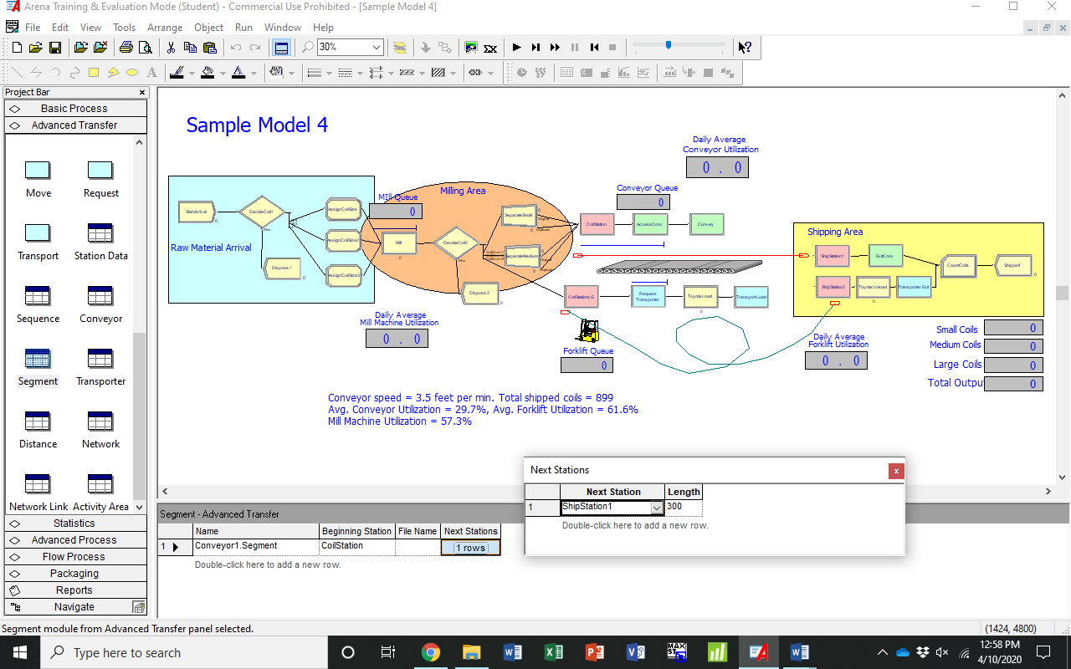Image resolution: width=1071 pixels, height=669 pixels.
Task: Select the Move module icon
Action: click(x=38, y=171)
